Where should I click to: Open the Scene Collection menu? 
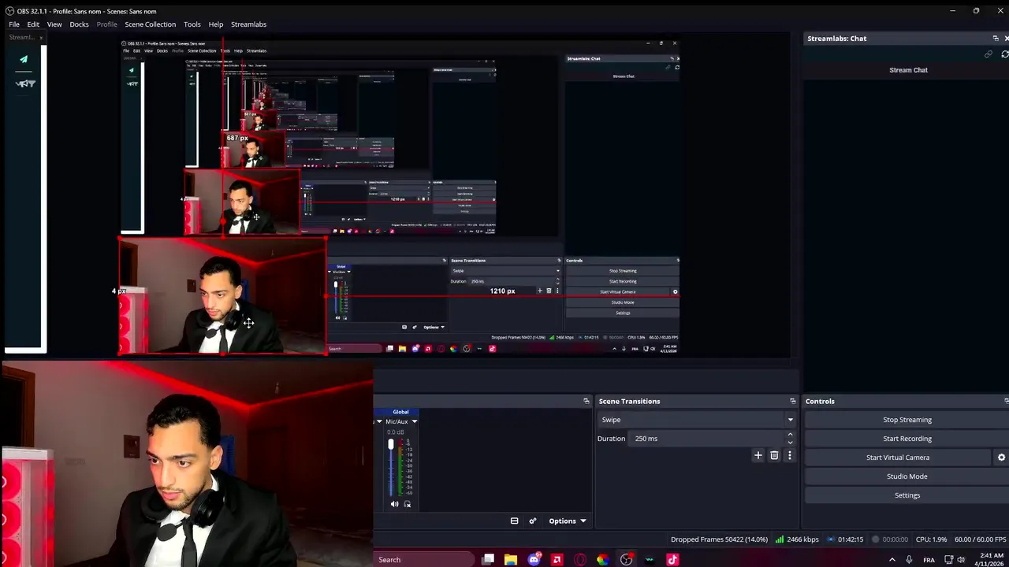(x=150, y=24)
